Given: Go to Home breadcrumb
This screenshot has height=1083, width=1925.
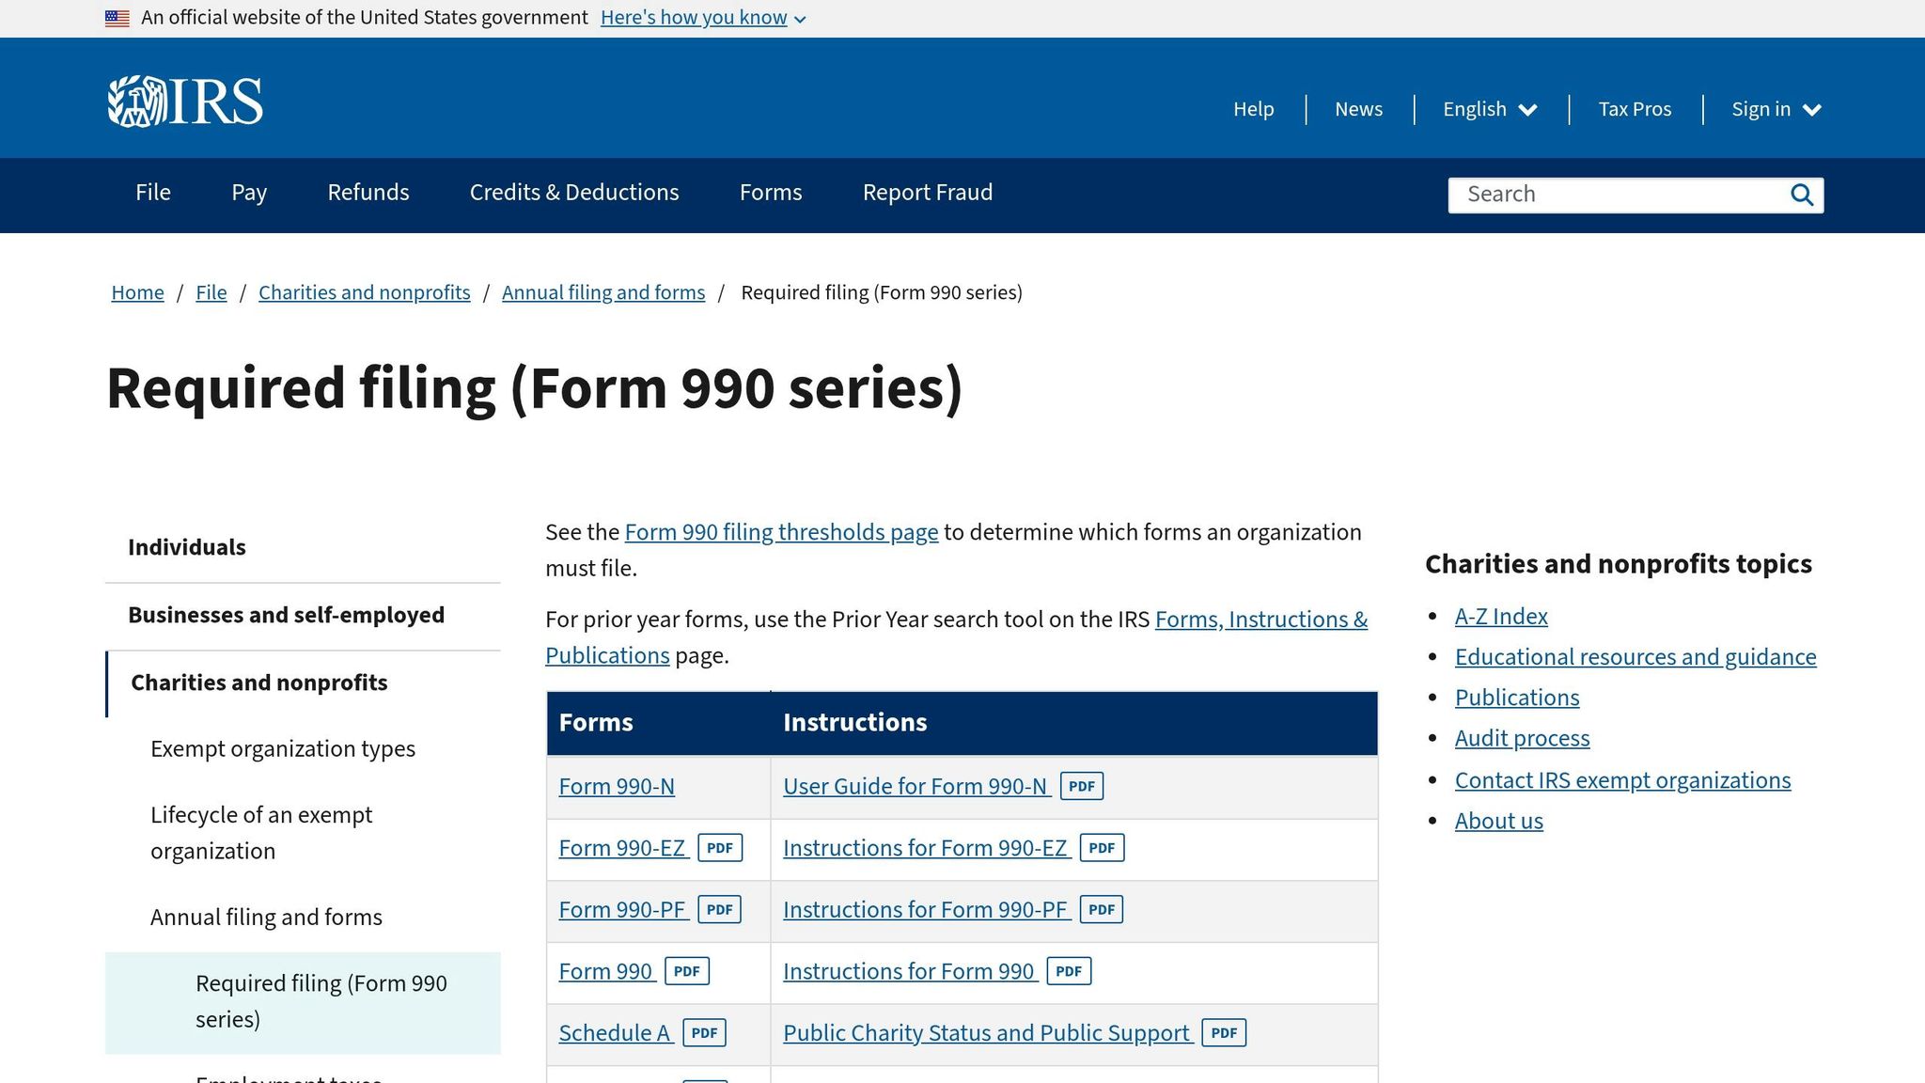Looking at the screenshot, I should [x=137, y=292].
